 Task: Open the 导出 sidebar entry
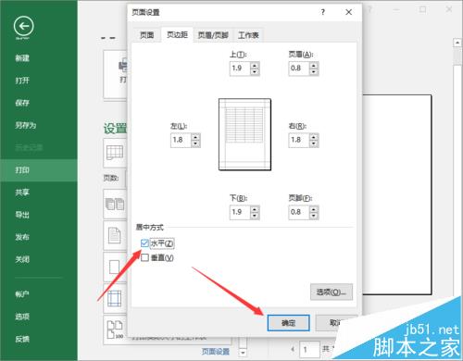(22, 215)
